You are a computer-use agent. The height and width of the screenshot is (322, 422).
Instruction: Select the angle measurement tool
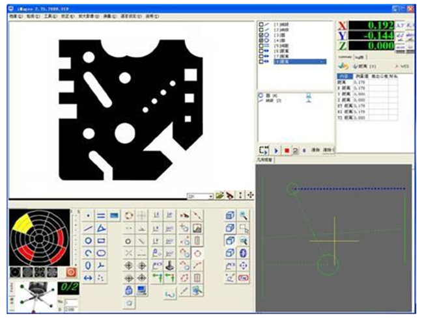coord(102,228)
